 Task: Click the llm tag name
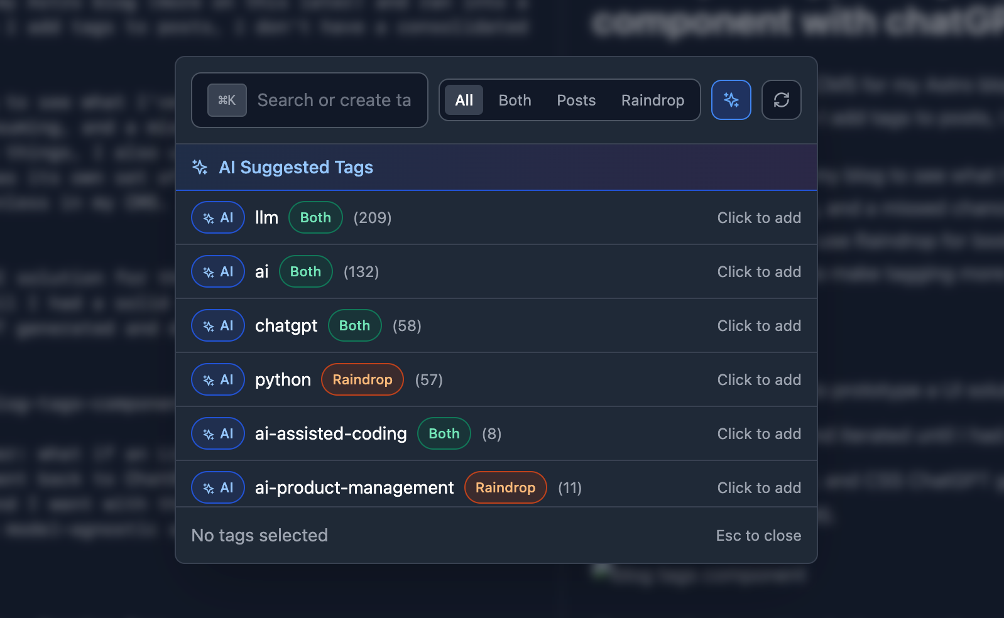[266, 217]
